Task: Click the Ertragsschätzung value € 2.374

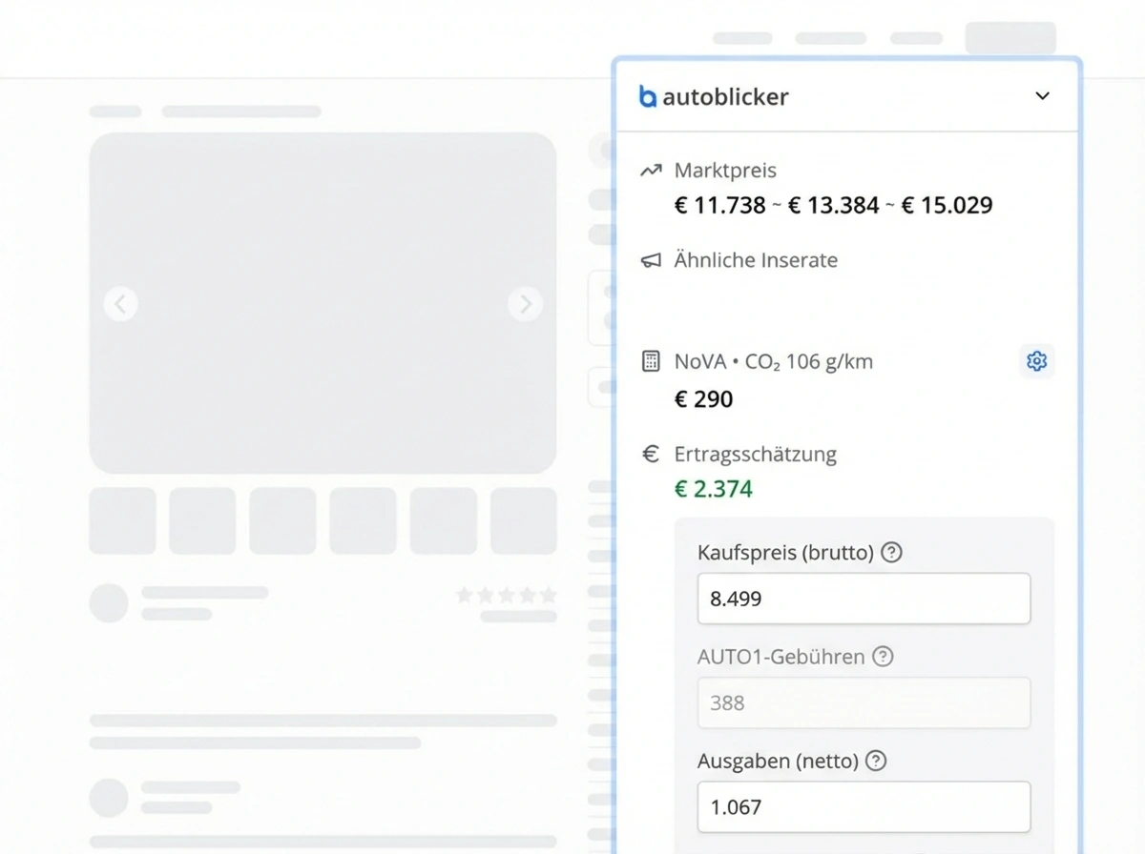Action: [713, 489]
